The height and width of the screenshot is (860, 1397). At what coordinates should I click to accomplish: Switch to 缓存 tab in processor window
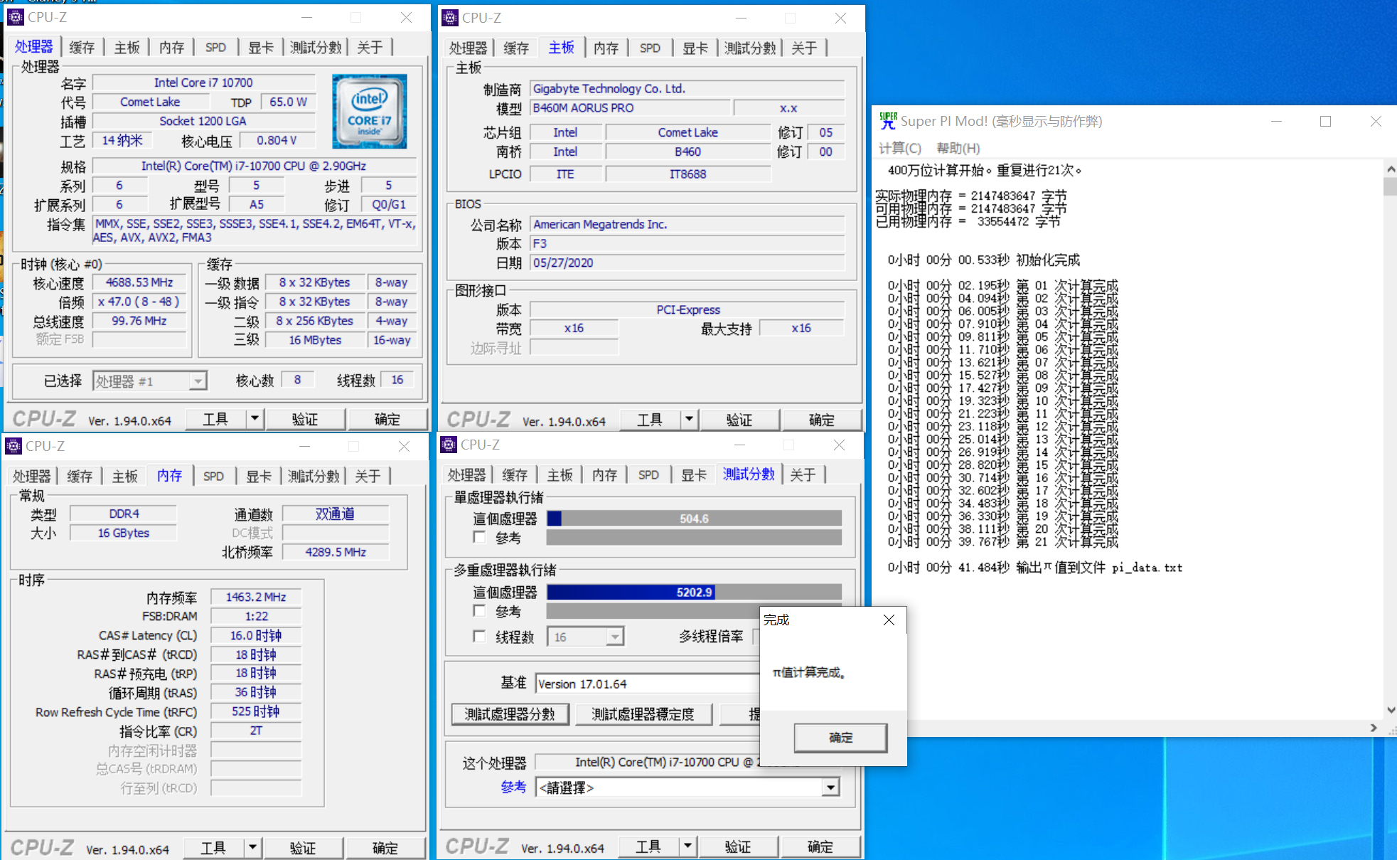pyautogui.click(x=82, y=47)
